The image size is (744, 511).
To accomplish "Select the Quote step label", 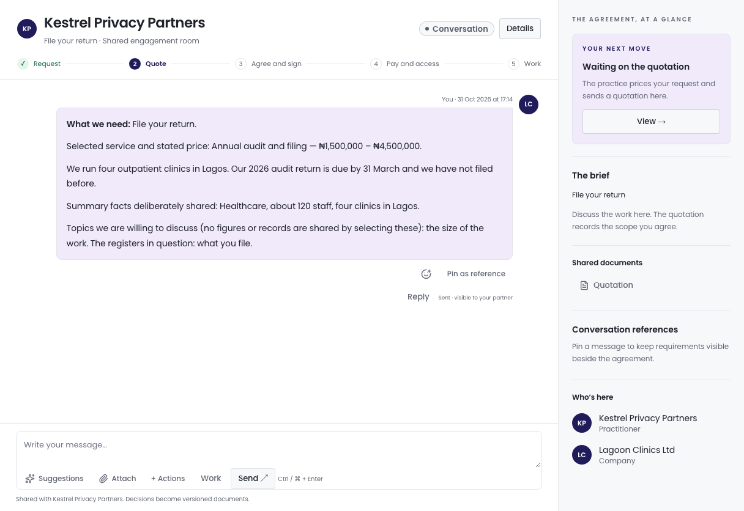I will point(156,64).
